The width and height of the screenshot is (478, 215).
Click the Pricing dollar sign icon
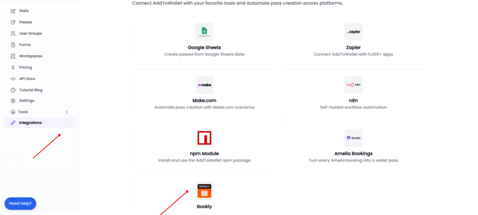(x=13, y=67)
